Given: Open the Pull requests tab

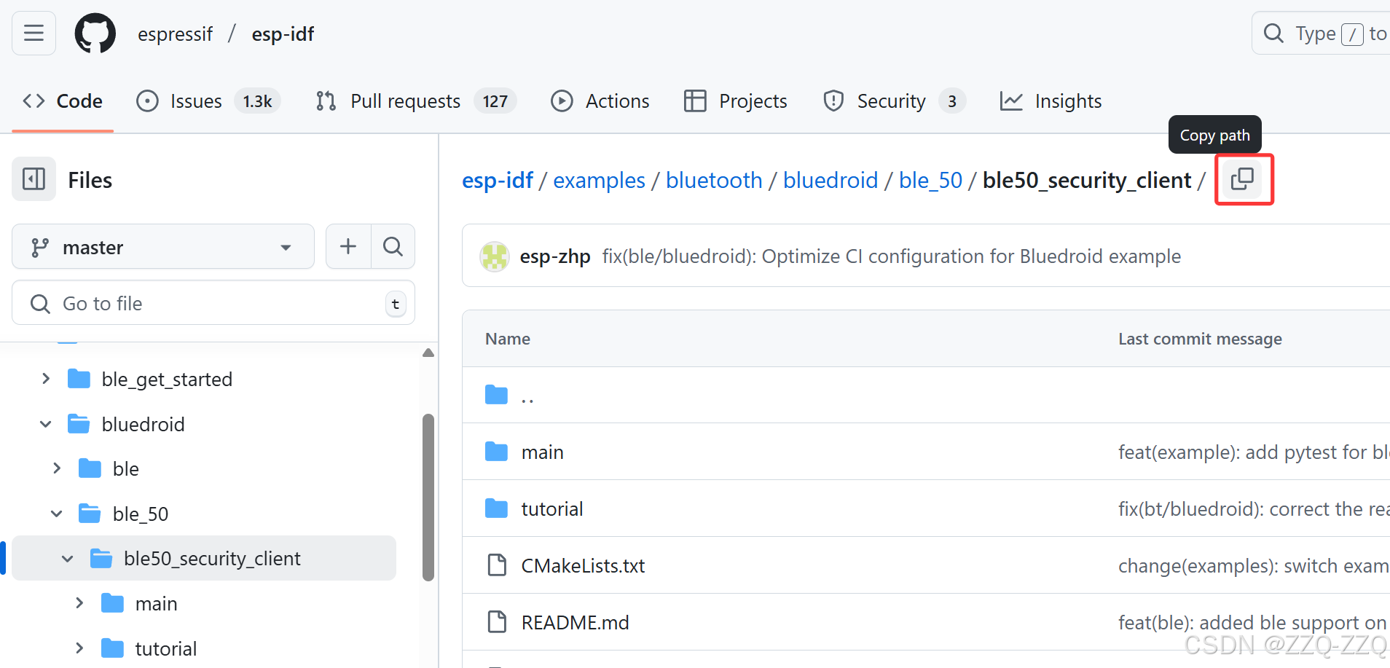Looking at the screenshot, I should pos(405,101).
